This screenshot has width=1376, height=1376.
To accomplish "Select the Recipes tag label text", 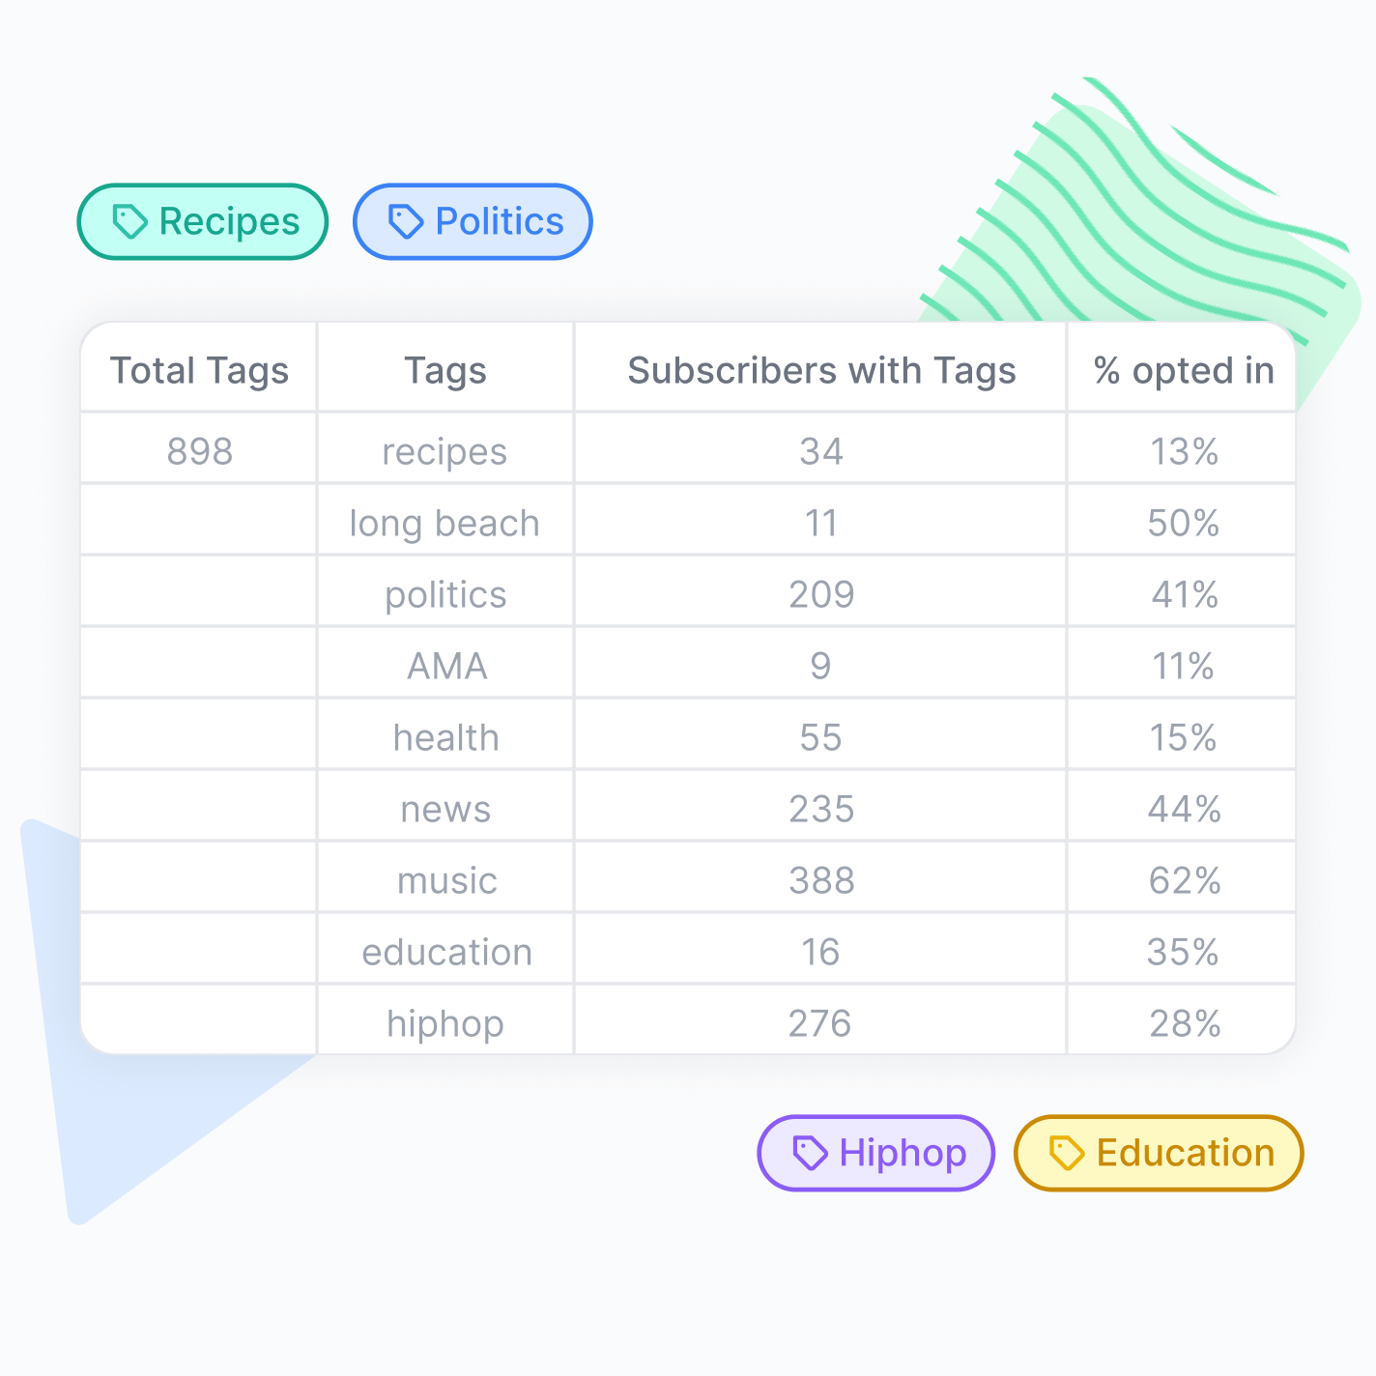I will pos(229,221).
